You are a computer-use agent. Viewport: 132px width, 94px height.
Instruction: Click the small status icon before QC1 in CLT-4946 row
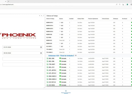pos(60,37)
